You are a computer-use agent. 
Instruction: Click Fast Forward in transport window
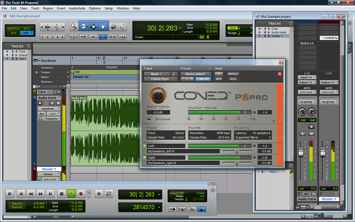coord(40,194)
